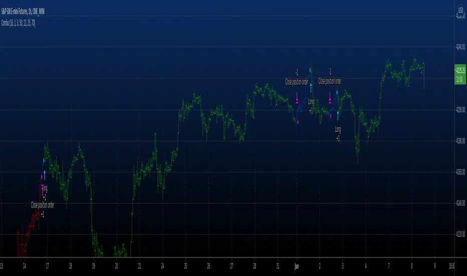This screenshot has width=467, height=276.
Task: Click the 4240.00 price axis label
Action: coord(460,47)
